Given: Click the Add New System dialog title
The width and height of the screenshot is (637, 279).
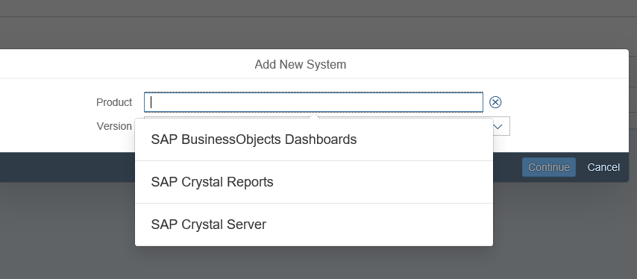Looking at the screenshot, I should (300, 65).
